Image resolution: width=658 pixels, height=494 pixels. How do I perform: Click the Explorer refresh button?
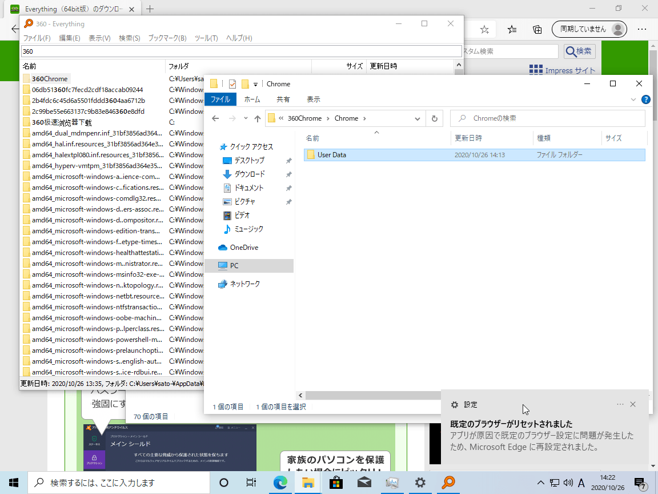coord(435,118)
